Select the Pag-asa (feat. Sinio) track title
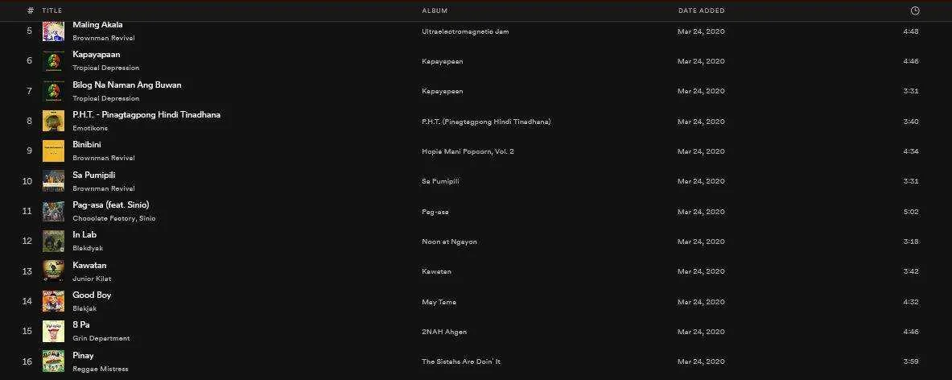Screen dimensions: 952x380 pos(110,204)
